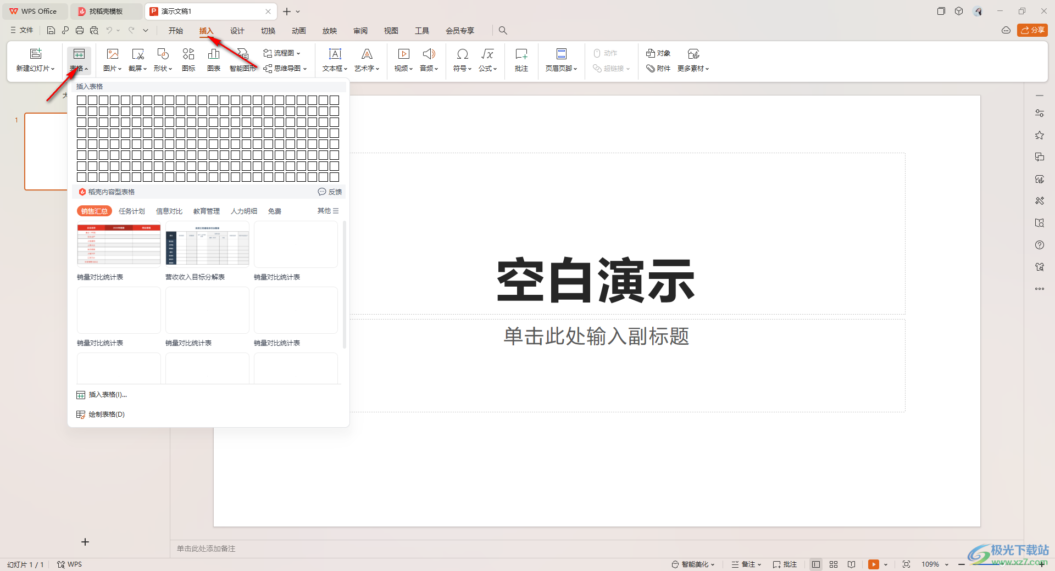The width and height of the screenshot is (1055, 571).
Task: Insert Audio (音频)
Action: (x=429, y=60)
